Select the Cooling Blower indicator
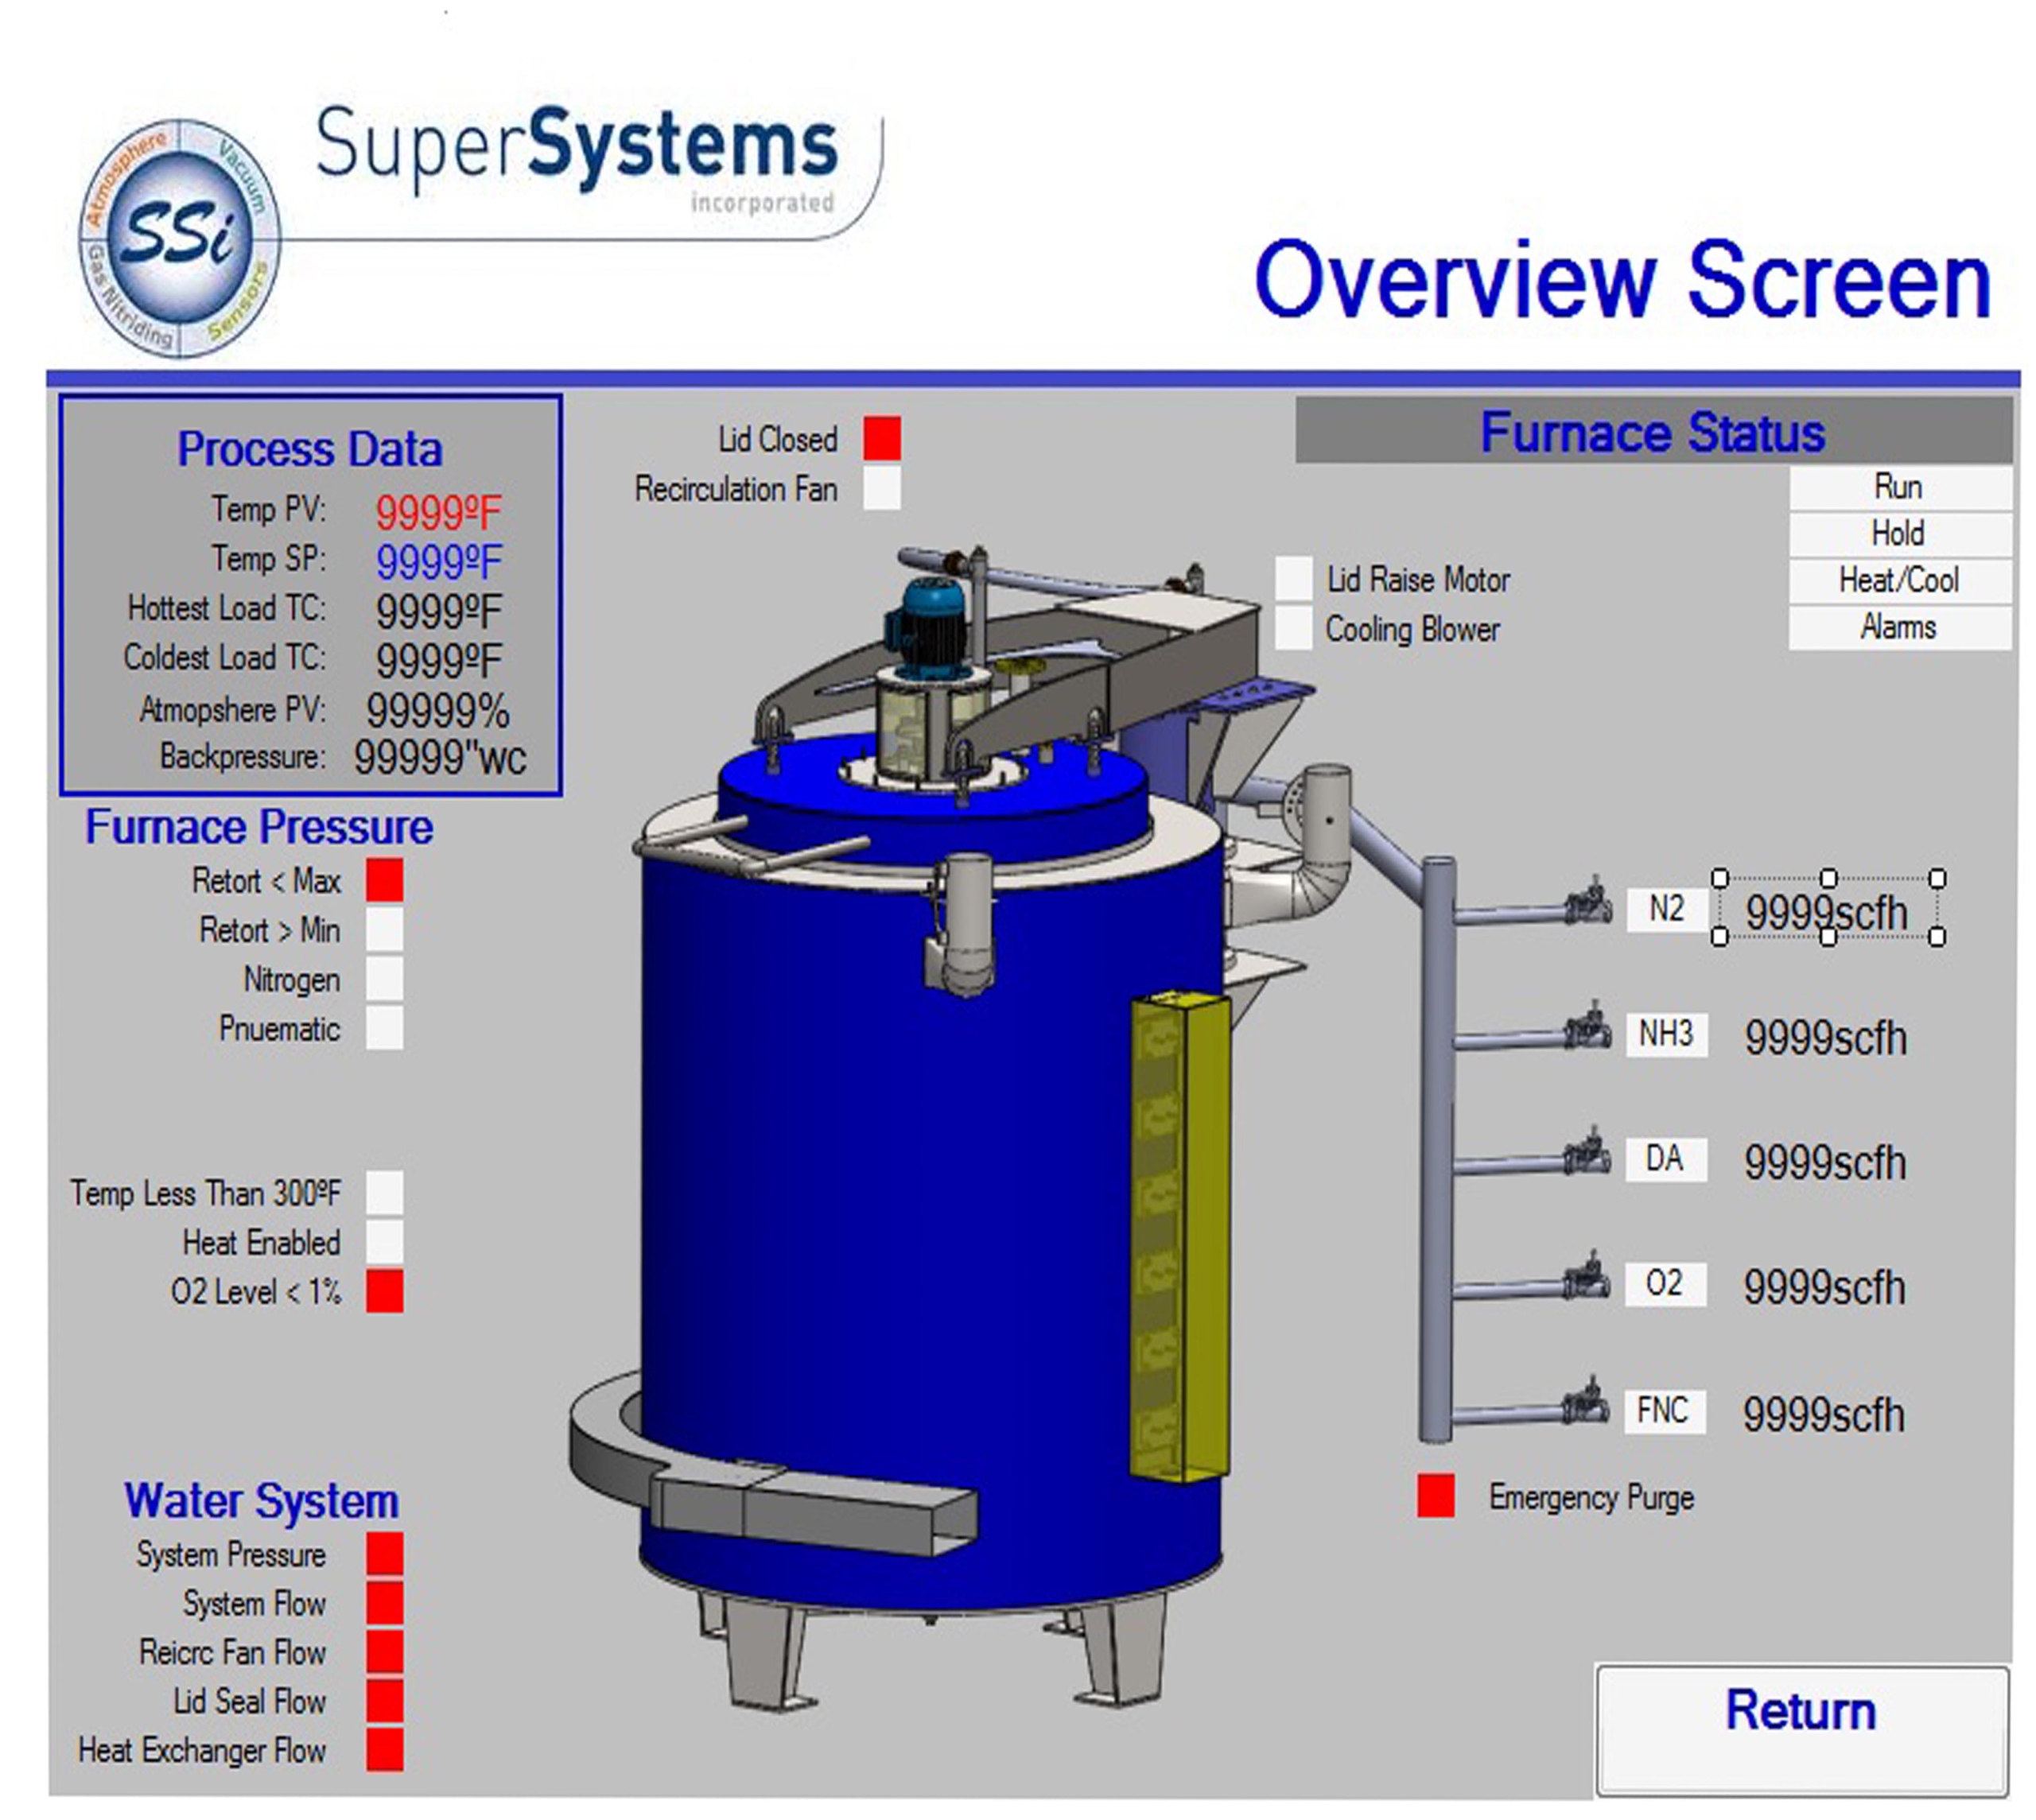The image size is (2036, 1820). point(1293,628)
